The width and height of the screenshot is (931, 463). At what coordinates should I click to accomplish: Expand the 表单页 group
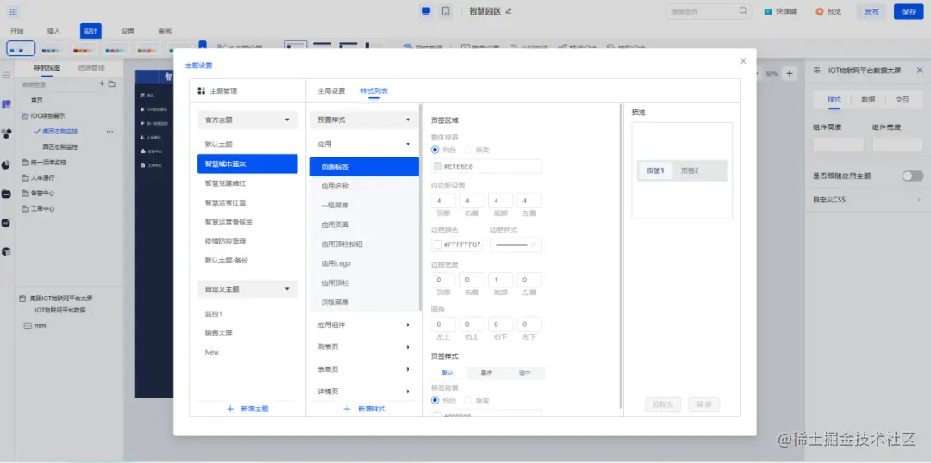[x=364, y=369]
